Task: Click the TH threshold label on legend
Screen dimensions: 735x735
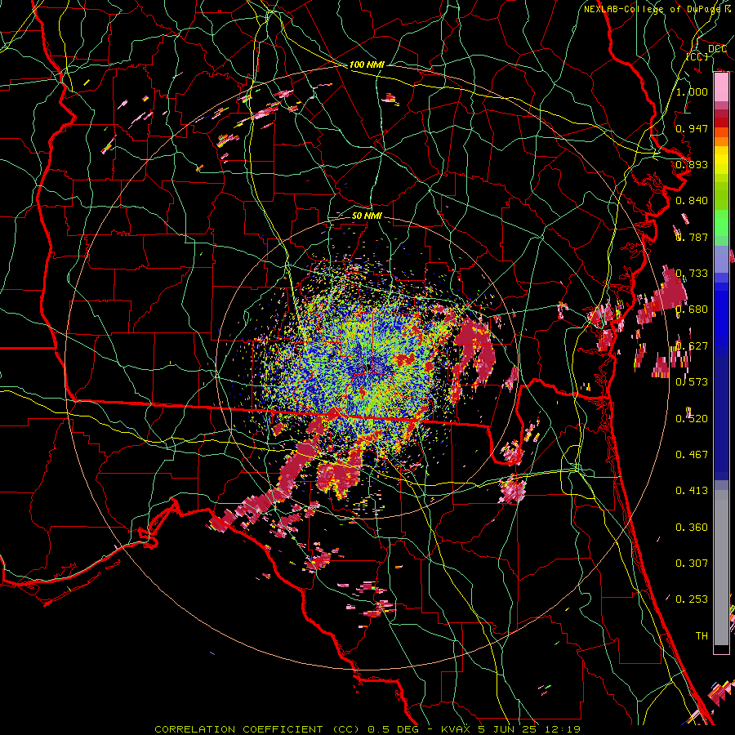Action: point(702,636)
